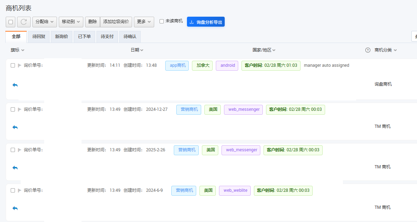Switch to the 待回复 tab

[x=39, y=37]
